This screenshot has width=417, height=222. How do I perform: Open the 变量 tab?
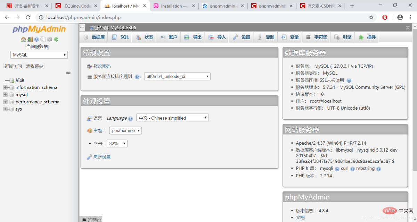(x=290, y=37)
